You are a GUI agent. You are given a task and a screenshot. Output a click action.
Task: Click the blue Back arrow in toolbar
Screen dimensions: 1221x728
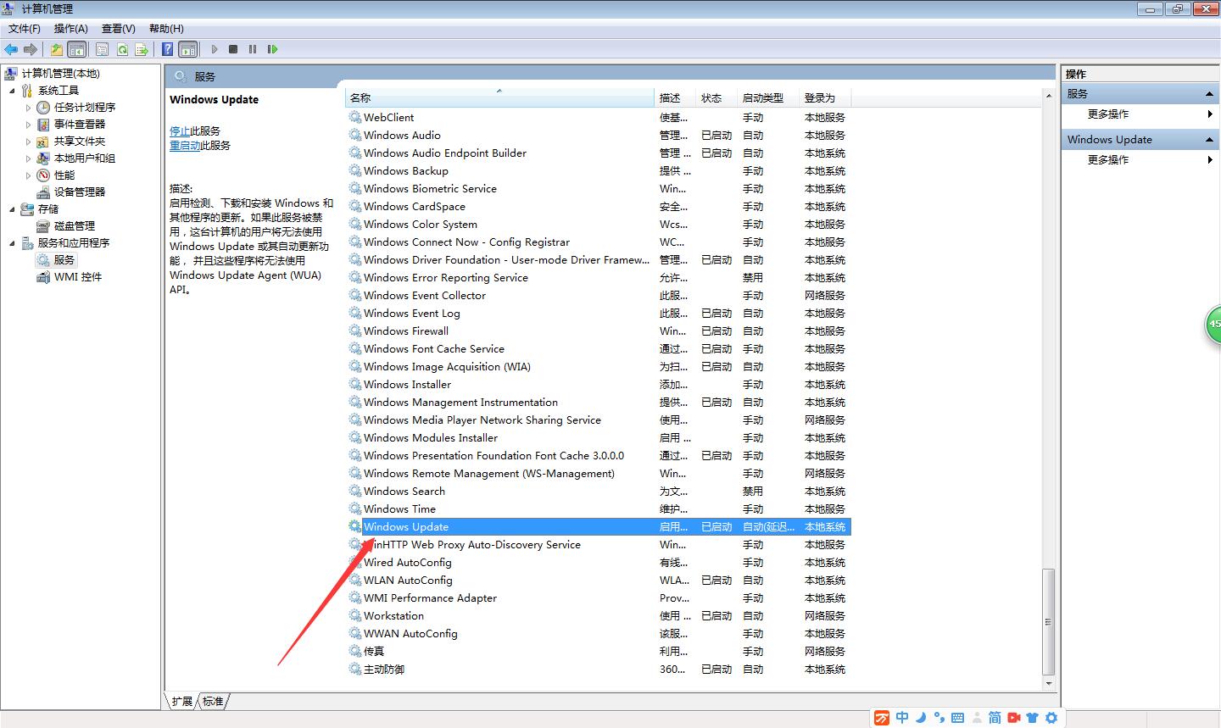pos(11,49)
